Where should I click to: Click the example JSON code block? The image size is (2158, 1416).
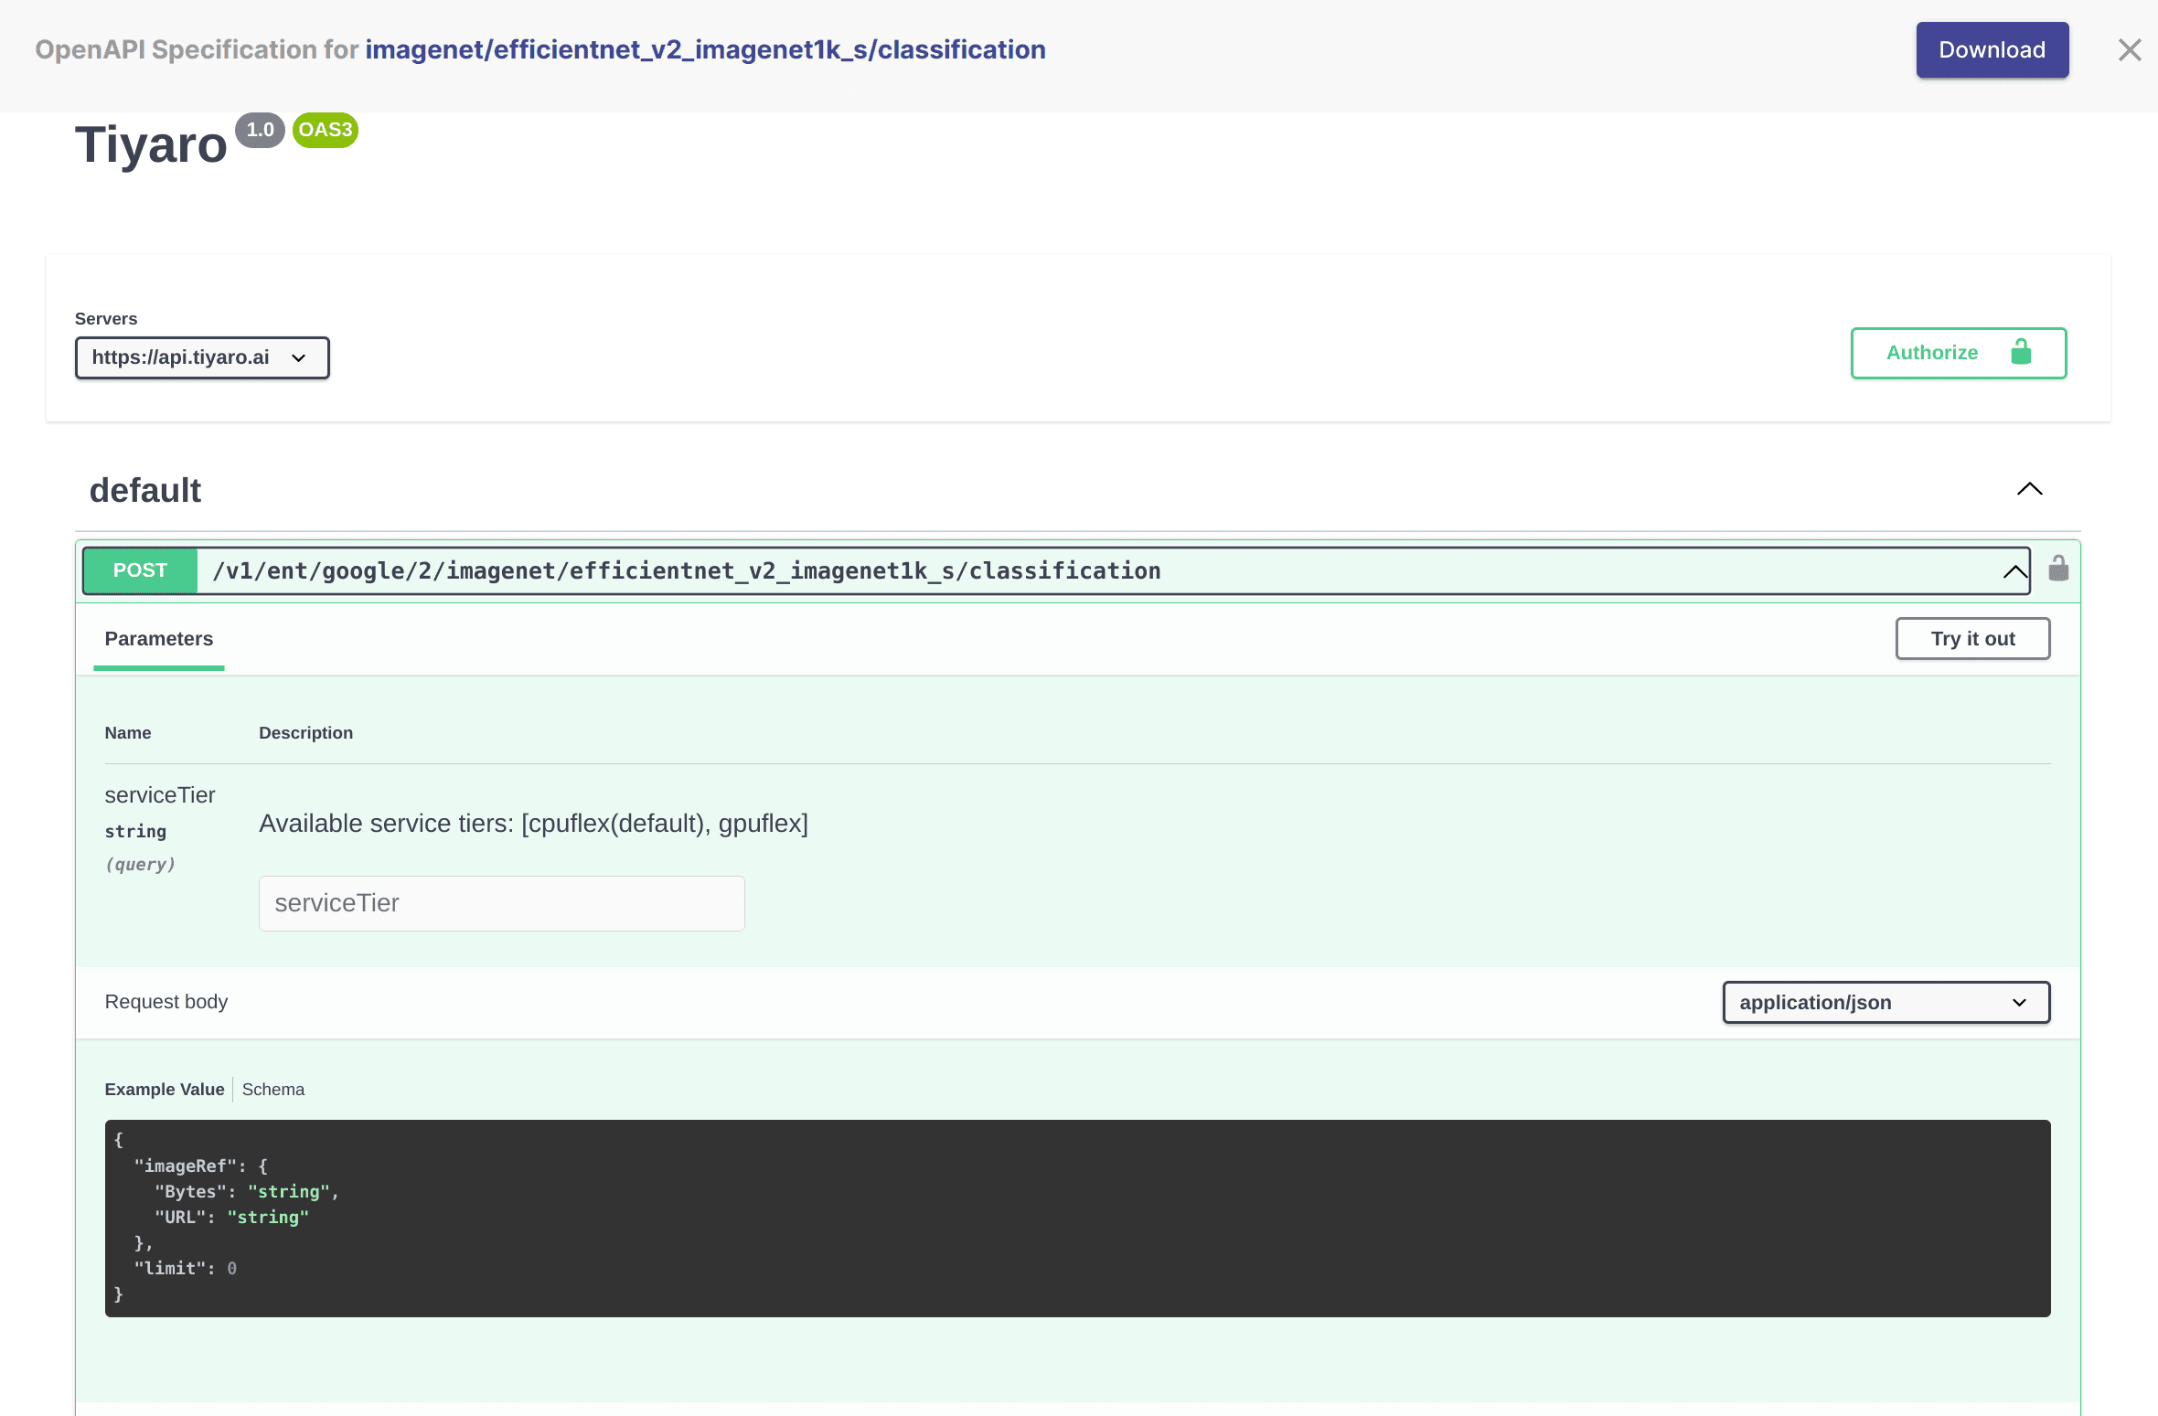pyautogui.click(x=1077, y=1219)
